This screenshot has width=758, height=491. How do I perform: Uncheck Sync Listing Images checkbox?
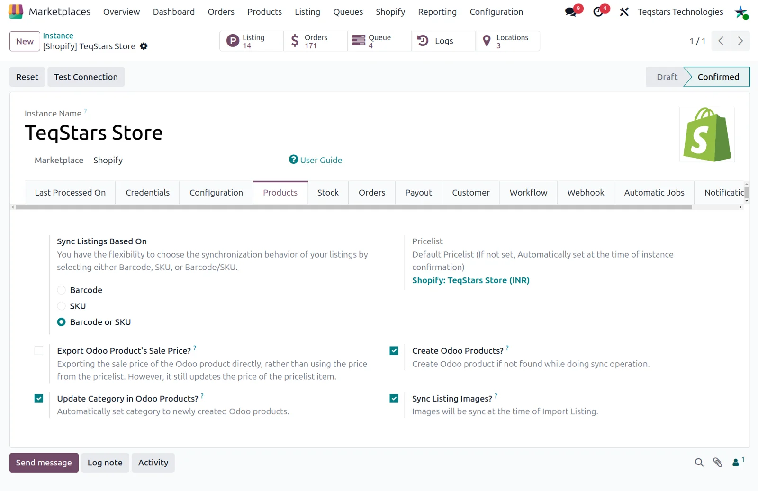(394, 399)
